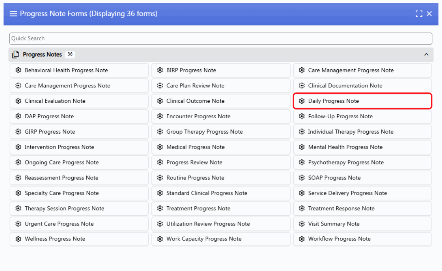Open the Therapy Session Progress Note form
This screenshot has height=271, width=442.
click(79, 208)
